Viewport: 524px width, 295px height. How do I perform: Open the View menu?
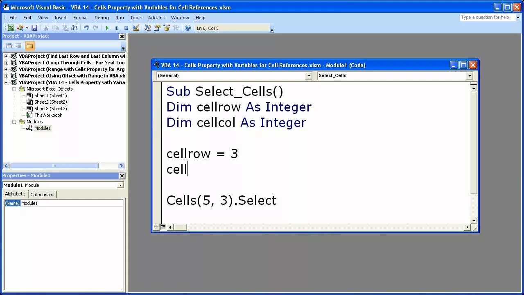pyautogui.click(x=43, y=18)
